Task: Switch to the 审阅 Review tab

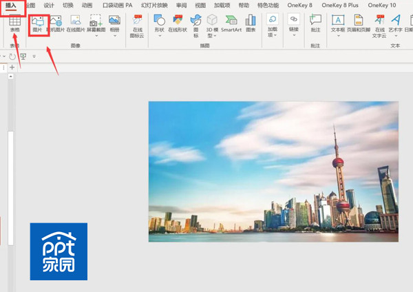Action: pyautogui.click(x=182, y=6)
